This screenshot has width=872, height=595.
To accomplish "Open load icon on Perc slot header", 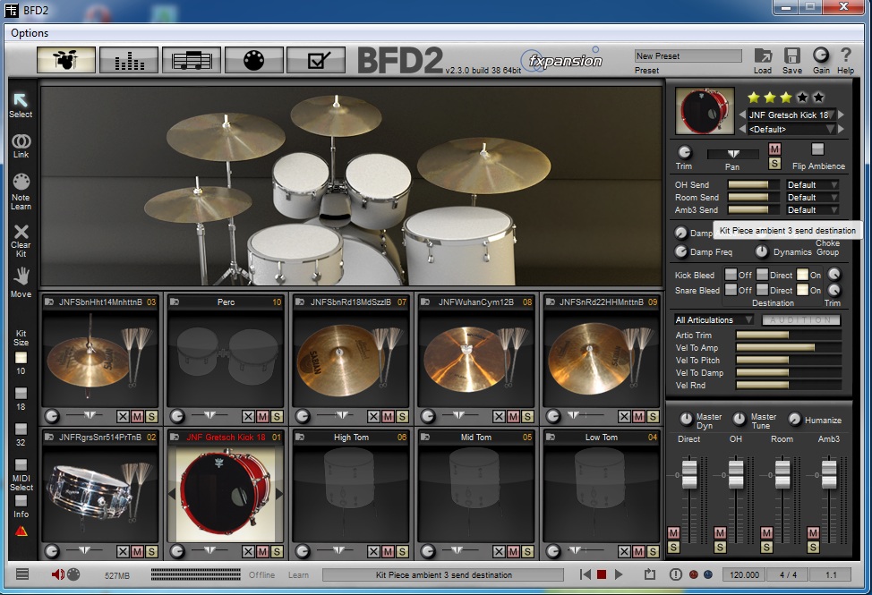I will (x=175, y=302).
